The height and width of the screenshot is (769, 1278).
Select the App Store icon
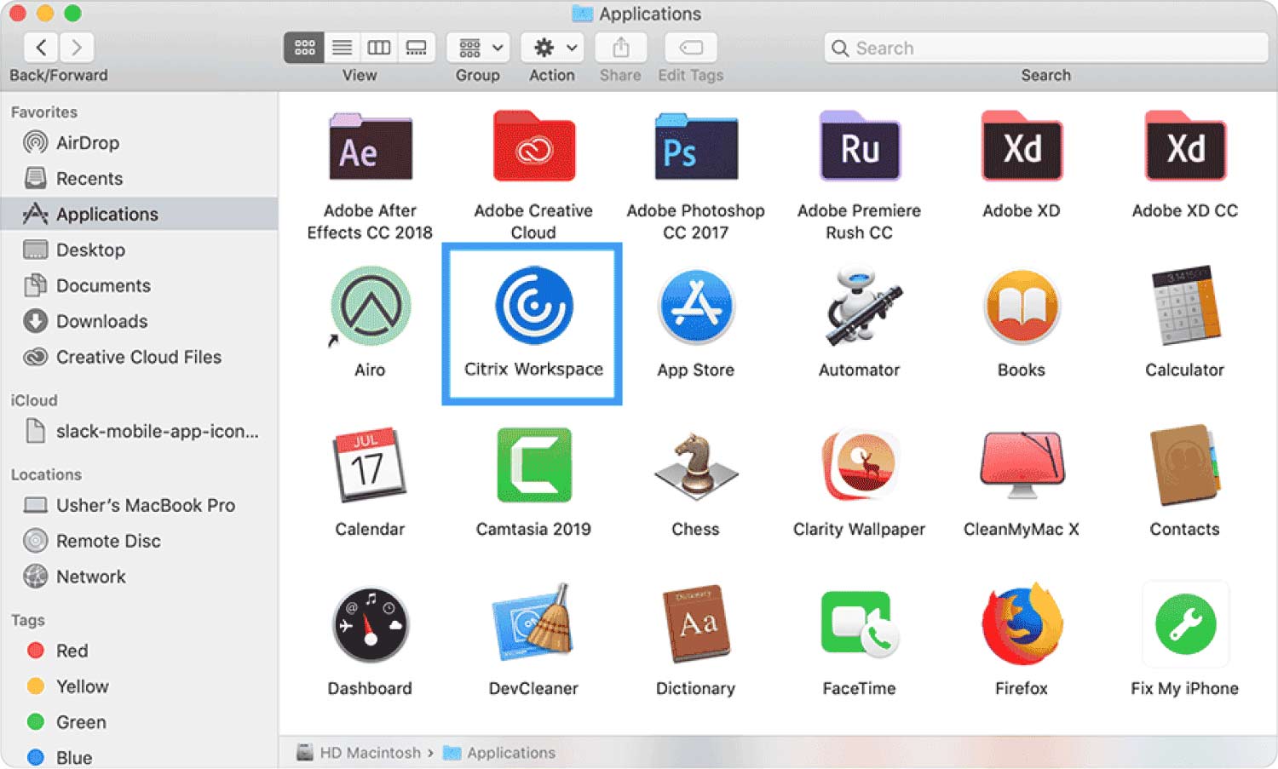pos(696,306)
